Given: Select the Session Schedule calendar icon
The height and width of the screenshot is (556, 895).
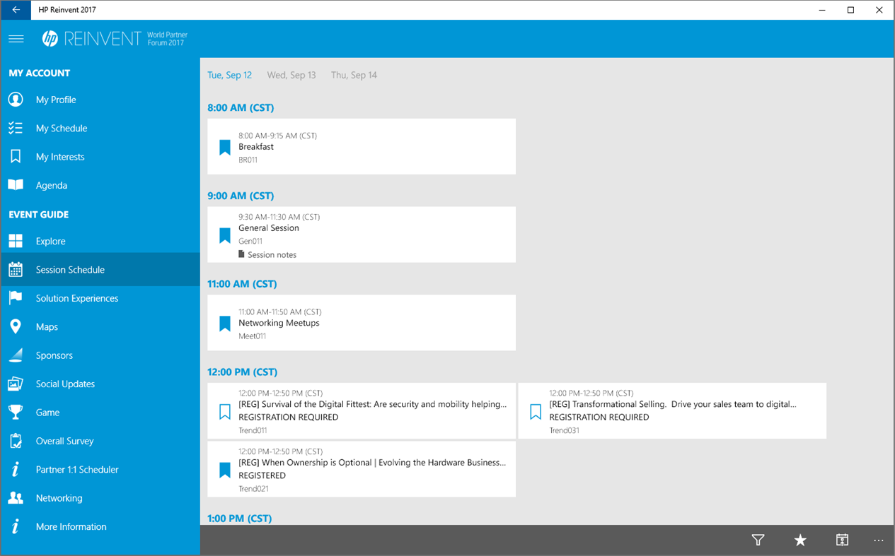Looking at the screenshot, I should pos(16,269).
